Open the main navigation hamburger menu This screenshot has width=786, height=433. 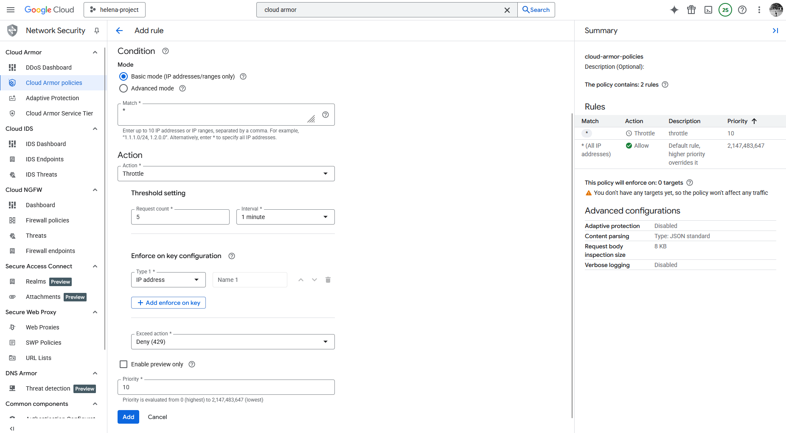click(11, 10)
